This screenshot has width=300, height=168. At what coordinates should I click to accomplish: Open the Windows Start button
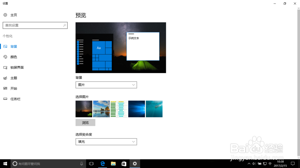click(5, 164)
